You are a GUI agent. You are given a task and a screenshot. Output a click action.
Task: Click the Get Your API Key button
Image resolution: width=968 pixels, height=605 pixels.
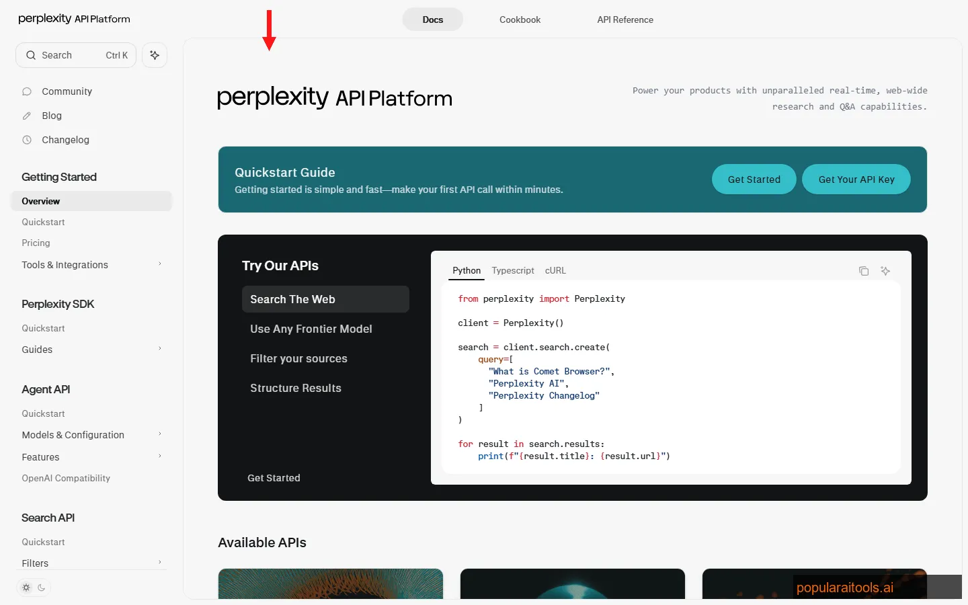(x=856, y=179)
